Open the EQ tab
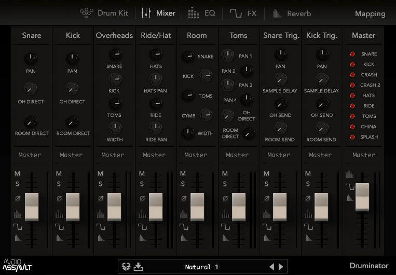The width and height of the screenshot is (396, 275). [x=202, y=13]
